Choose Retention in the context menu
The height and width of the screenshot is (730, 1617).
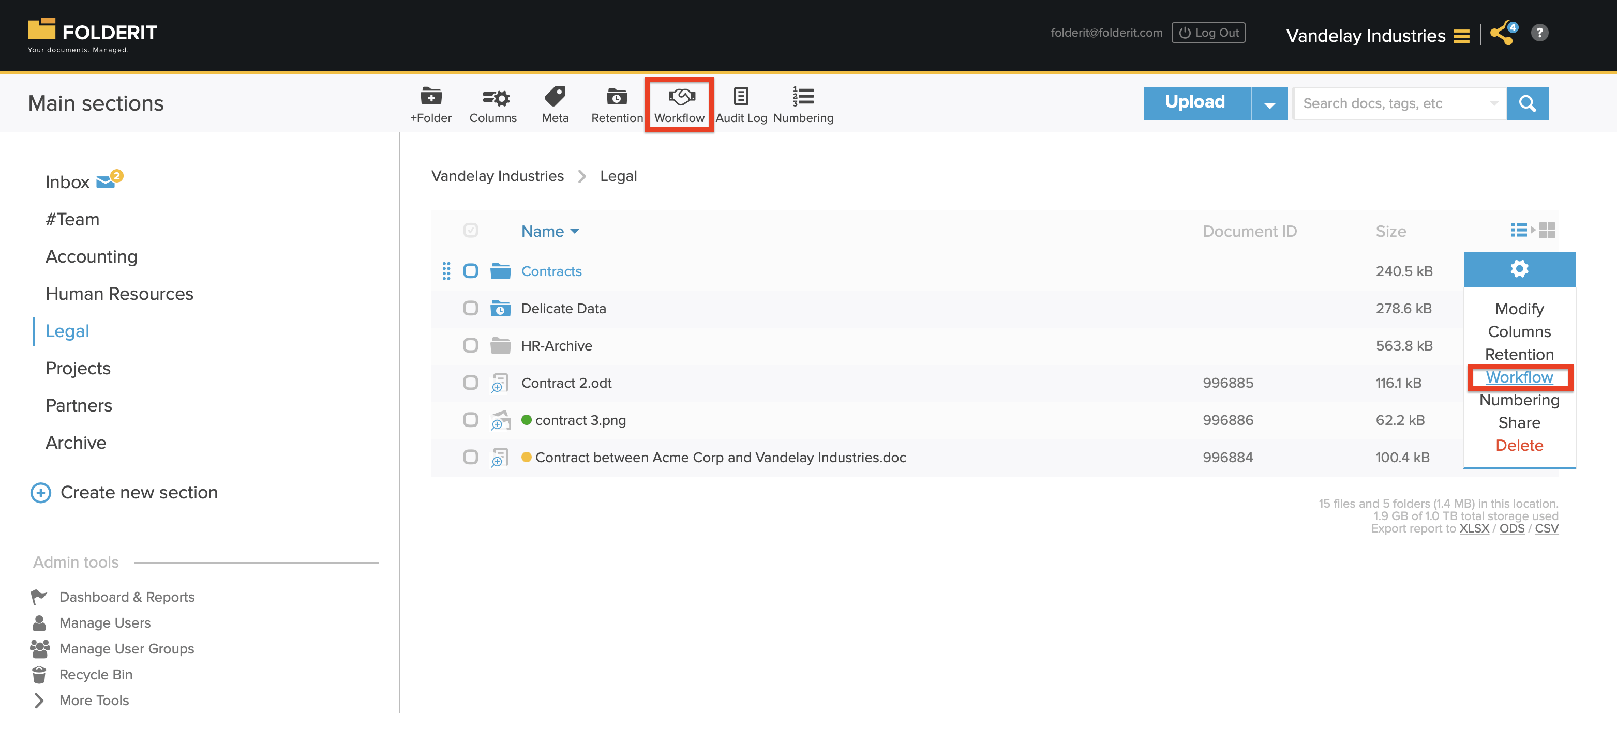1519,355
